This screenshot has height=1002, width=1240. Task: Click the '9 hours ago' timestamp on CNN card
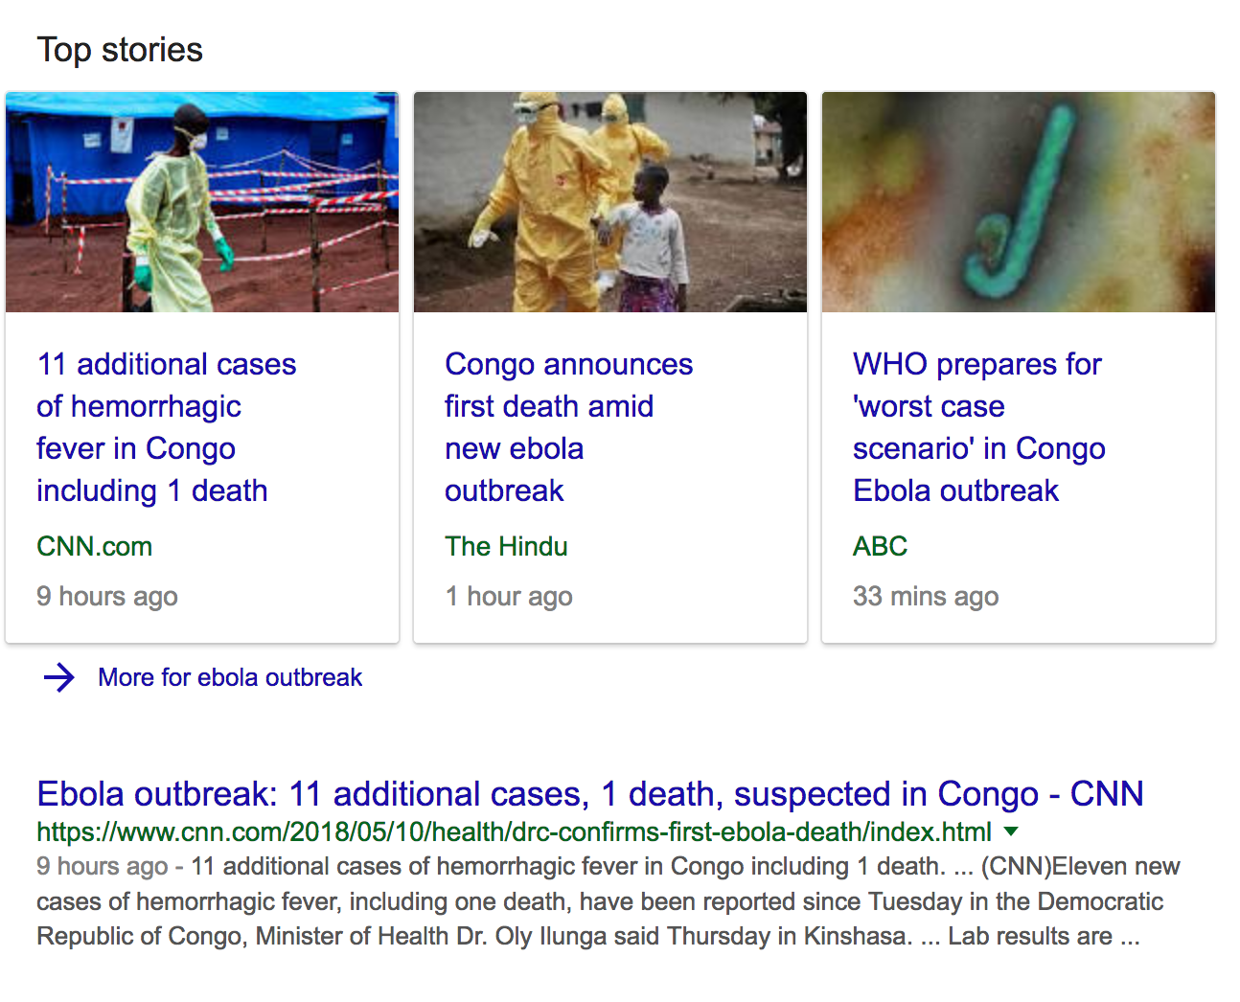107,596
